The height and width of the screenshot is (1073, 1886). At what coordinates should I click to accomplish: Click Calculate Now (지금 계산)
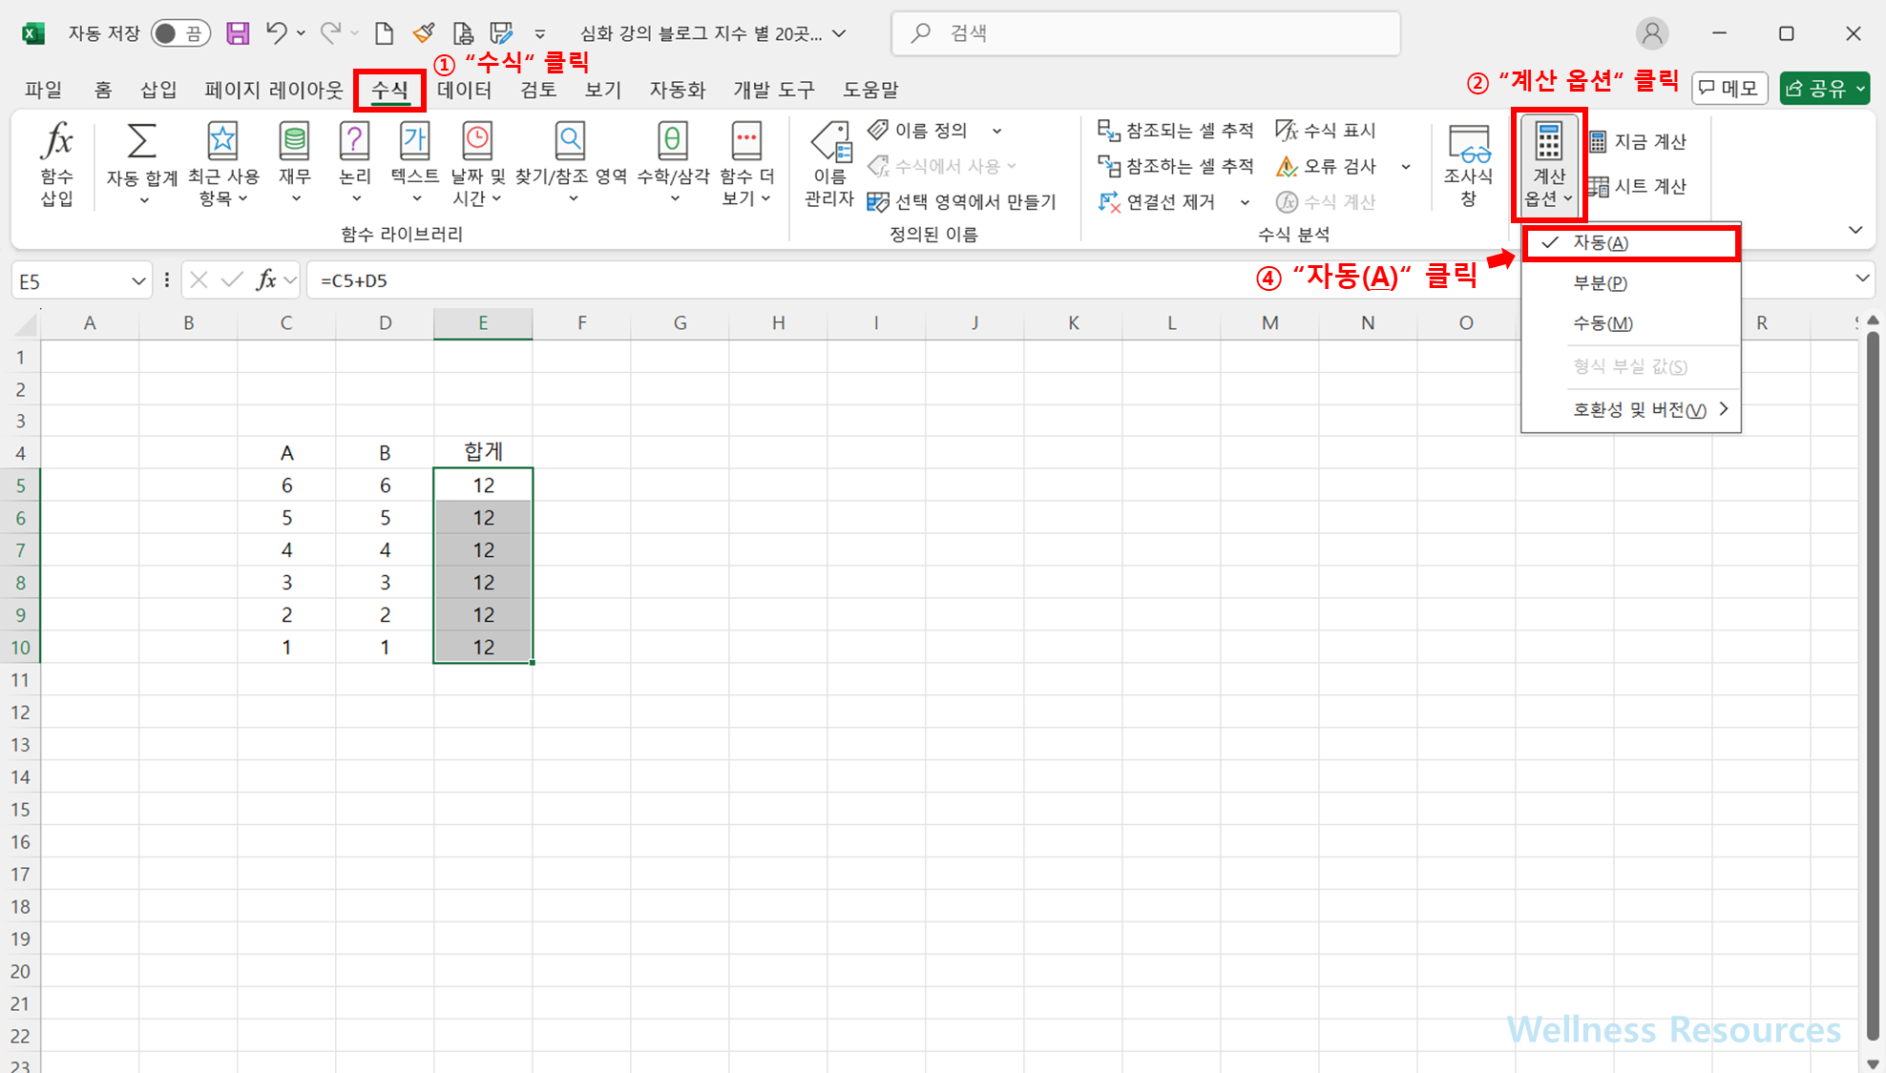(1638, 142)
